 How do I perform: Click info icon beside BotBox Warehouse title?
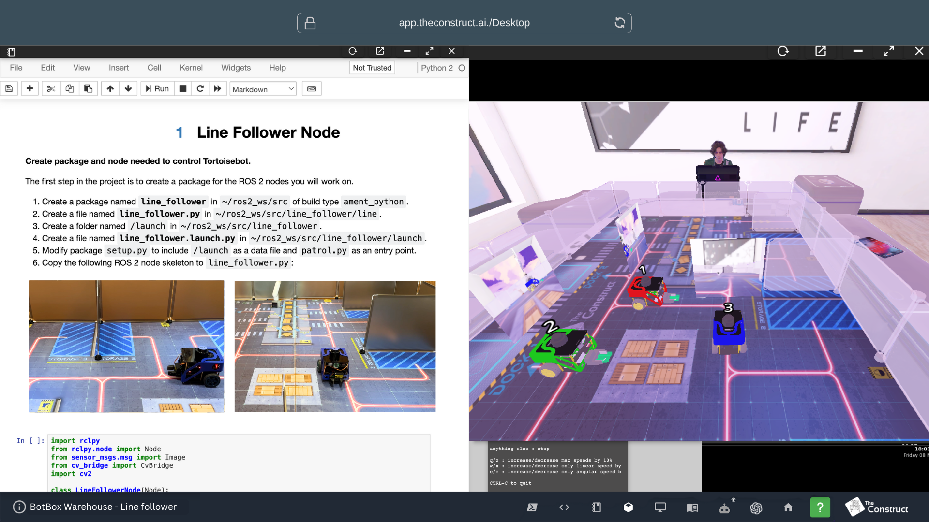pyautogui.click(x=19, y=507)
